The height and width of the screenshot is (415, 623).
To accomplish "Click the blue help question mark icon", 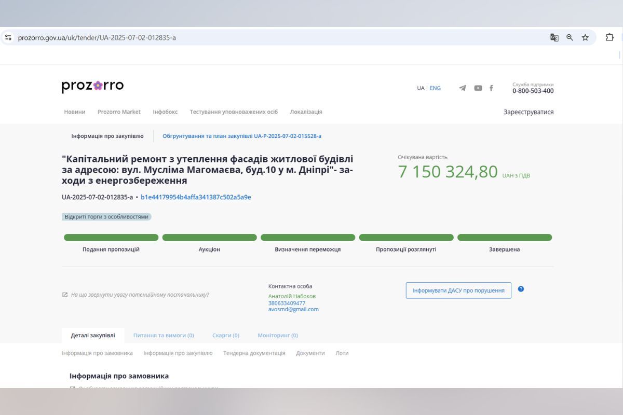I will pyautogui.click(x=521, y=289).
